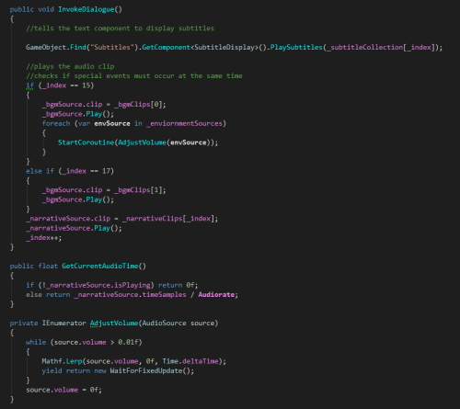Screen dimensions: 460x409
Task: Click the InvokeDialogue method name
Action: pyautogui.click(x=86, y=9)
